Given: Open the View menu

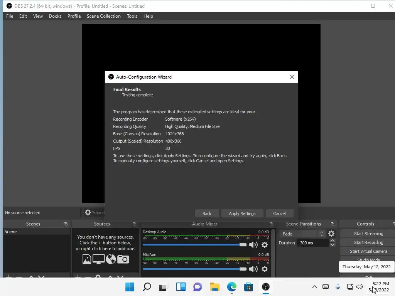Looking at the screenshot, I should coord(38,16).
